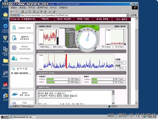Image resolution: width=158 pixels, height=119 pixels.
Task: Select the My Documents folder desktop icon
Action: (5, 16)
